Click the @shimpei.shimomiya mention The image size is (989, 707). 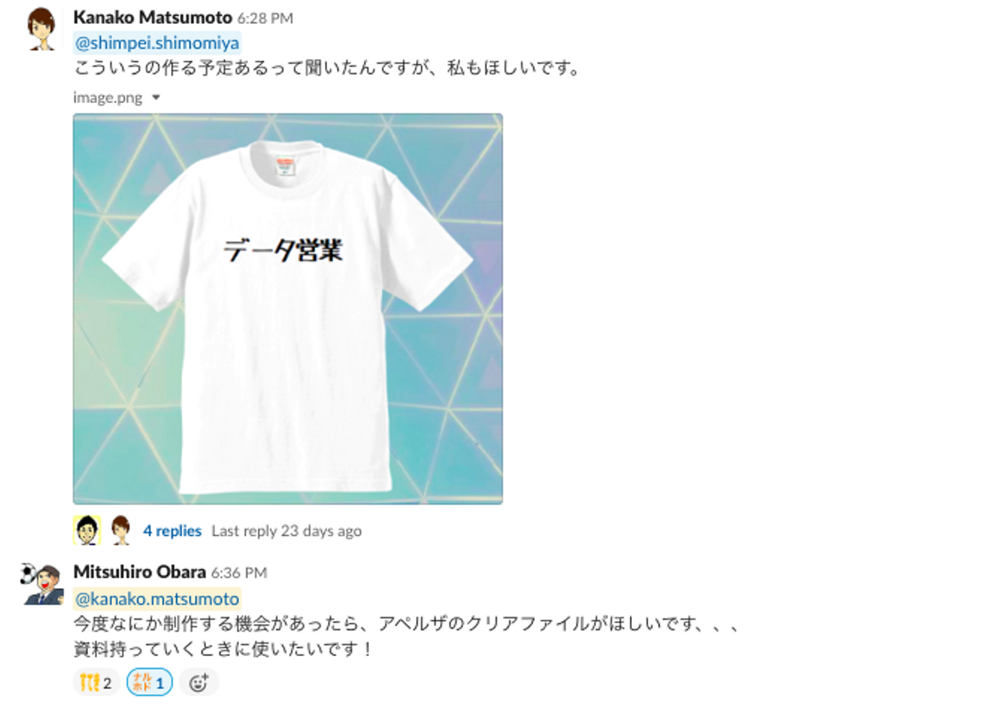pyautogui.click(x=157, y=43)
